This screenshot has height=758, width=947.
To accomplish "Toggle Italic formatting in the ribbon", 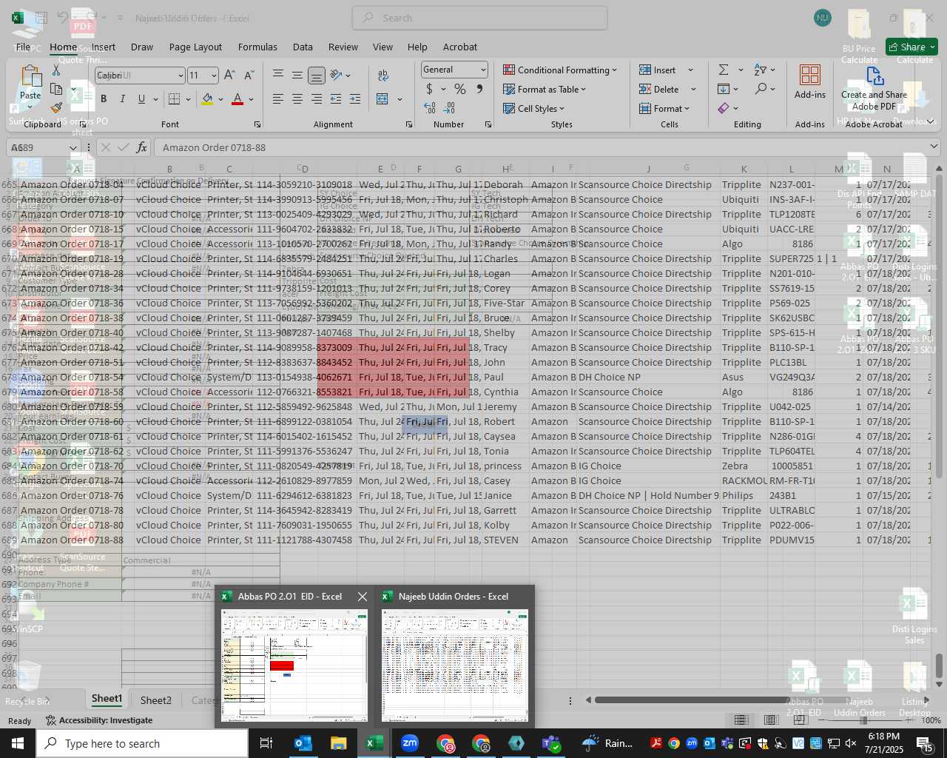I will coord(122,99).
